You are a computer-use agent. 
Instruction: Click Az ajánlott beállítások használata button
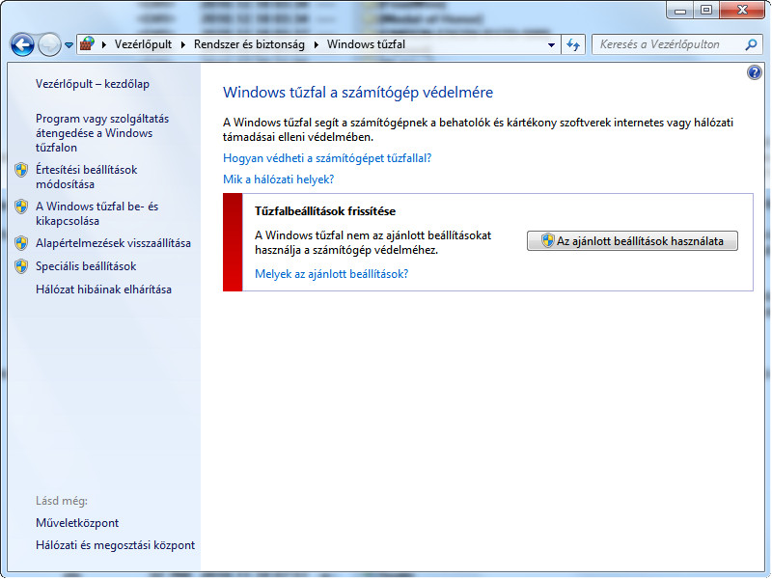coord(632,240)
